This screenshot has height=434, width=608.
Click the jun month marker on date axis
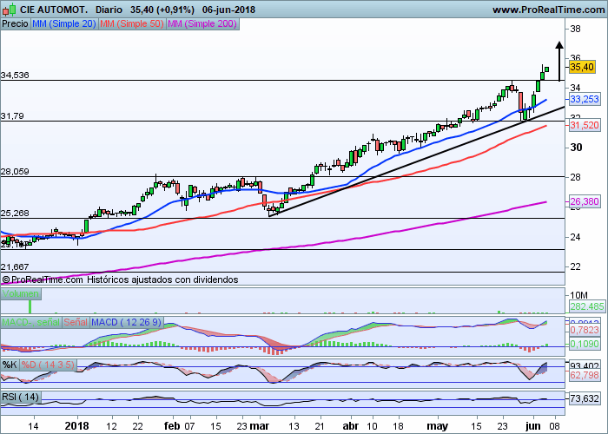click(x=532, y=426)
